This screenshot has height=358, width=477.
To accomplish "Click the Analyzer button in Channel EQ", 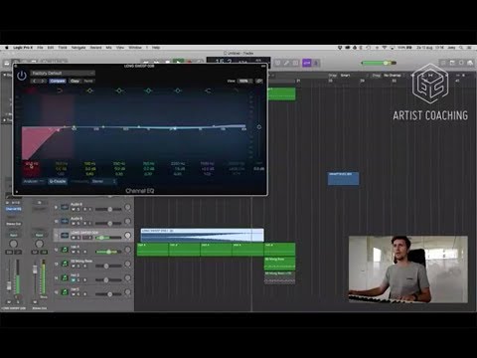I will [33, 181].
